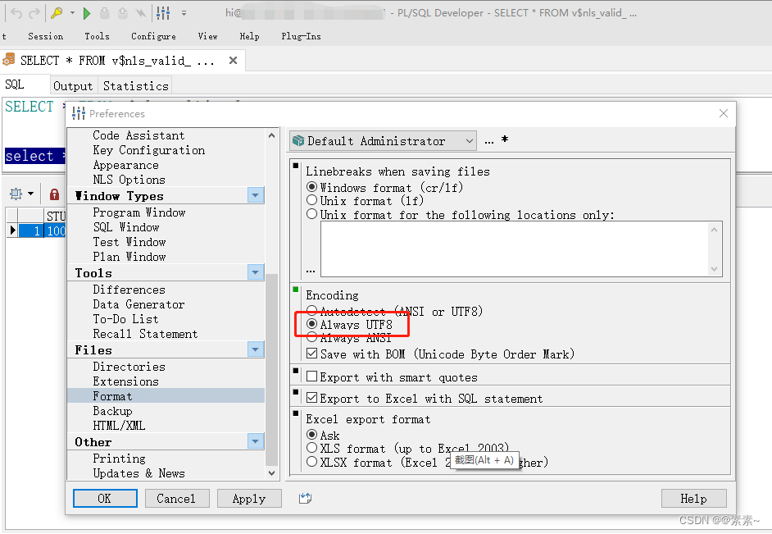Click the grid select icon in results toolbar

(16, 194)
